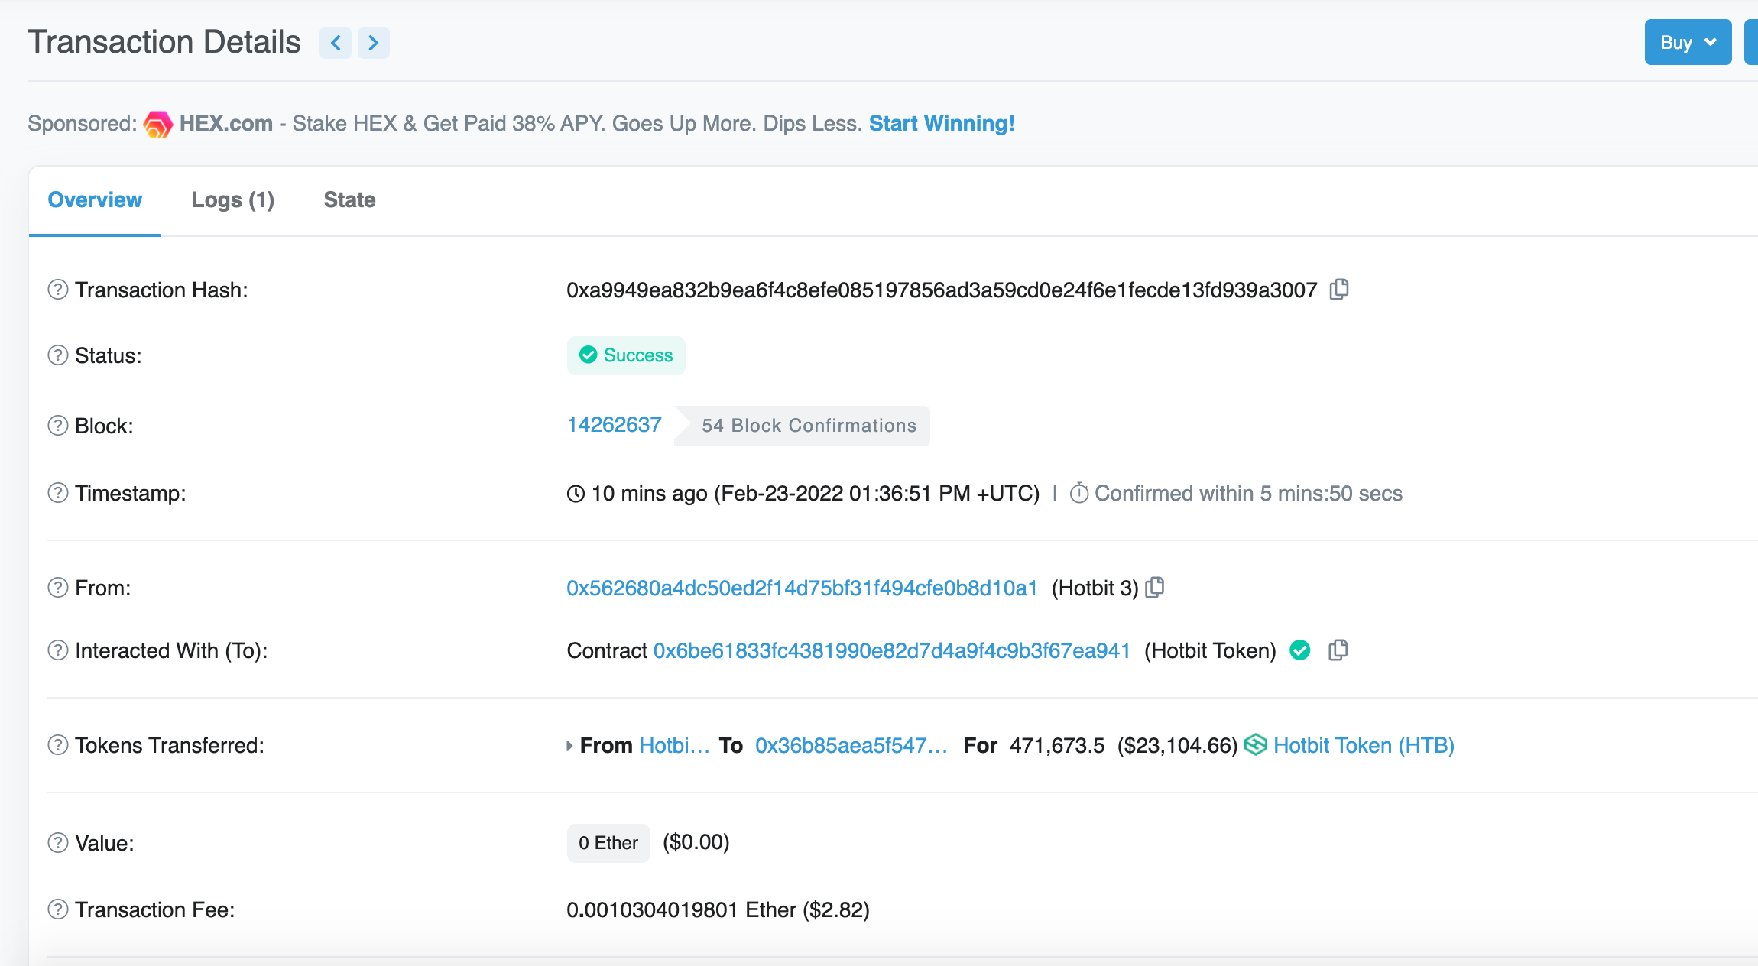Image resolution: width=1758 pixels, height=966 pixels.
Task: Go to previous transaction with left chevron
Action: (x=336, y=43)
